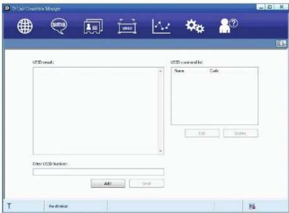Click the signal antenna status icon
Screen dimensions: 289x213
coord(9,206)
